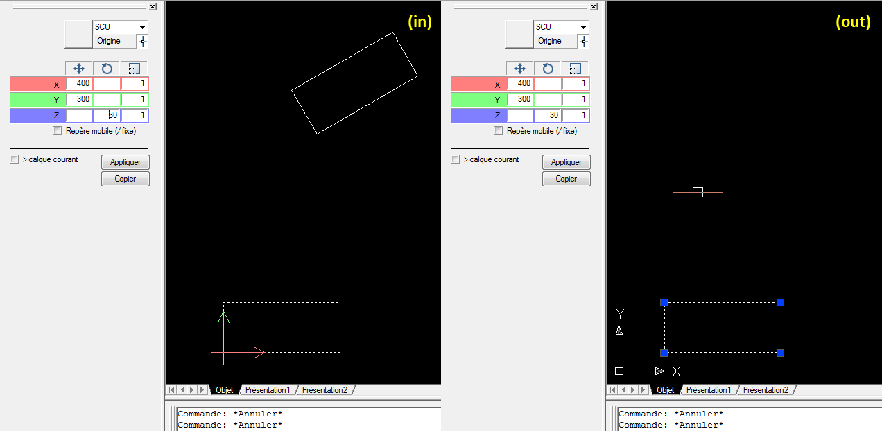882x431 pixels.
Task: Select the top-right blue grip of the dashed rectangle
Action: pos(781,302)
